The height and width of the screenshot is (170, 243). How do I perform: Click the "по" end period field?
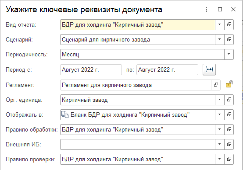click(167, 70)
